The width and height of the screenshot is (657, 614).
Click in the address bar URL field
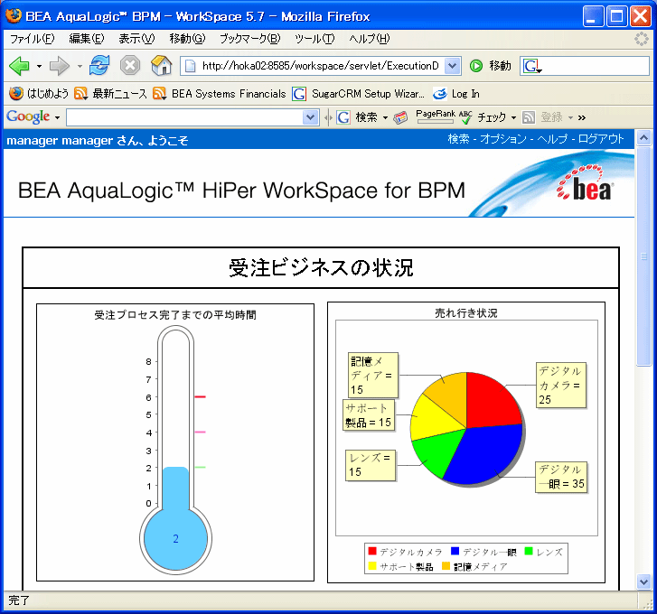coord(320,66)
